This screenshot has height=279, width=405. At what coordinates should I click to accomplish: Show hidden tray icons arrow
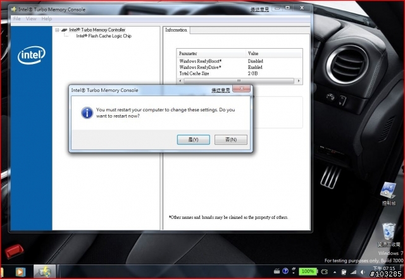(x=335, y=272)
